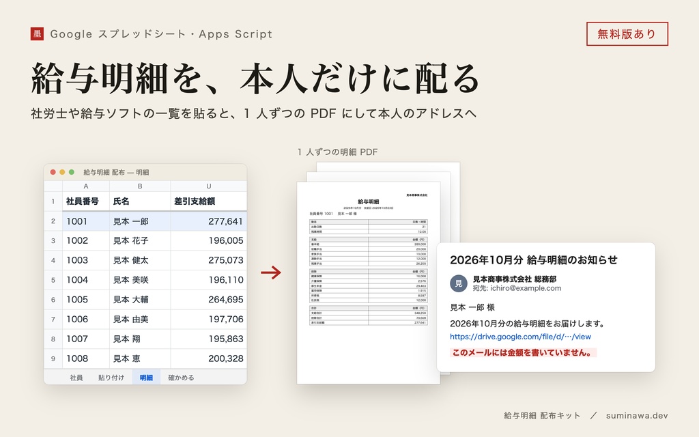The height and width of the screenshot is (437, 699).
Task: Click the red 墨 logo icon
Action: (x=37, y=34)
